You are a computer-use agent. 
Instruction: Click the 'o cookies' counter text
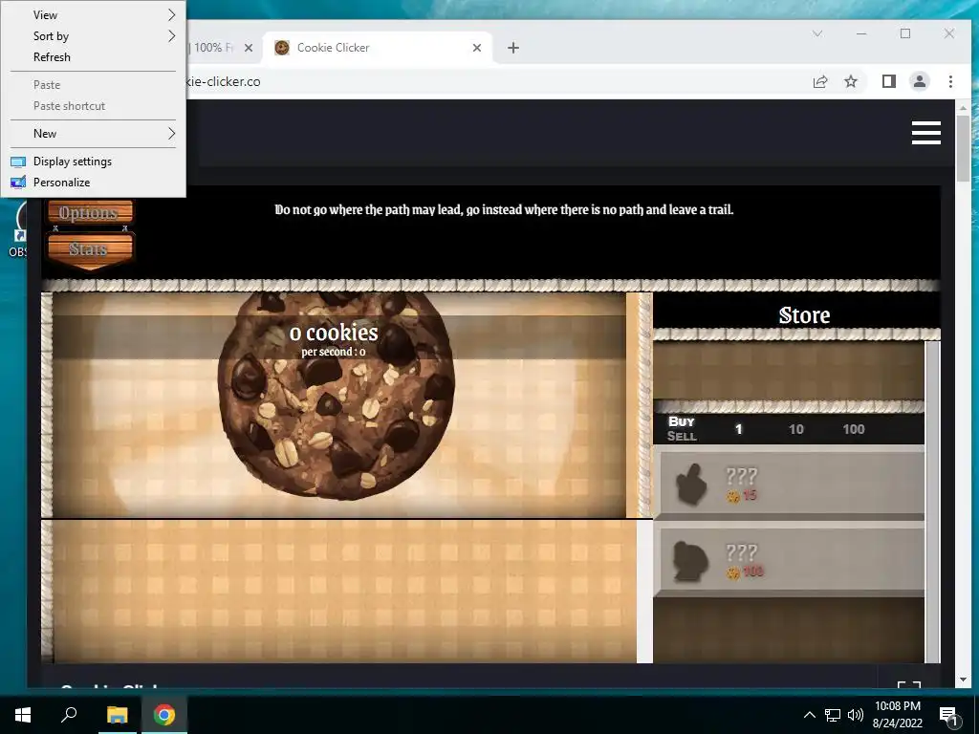coord(334,333)
